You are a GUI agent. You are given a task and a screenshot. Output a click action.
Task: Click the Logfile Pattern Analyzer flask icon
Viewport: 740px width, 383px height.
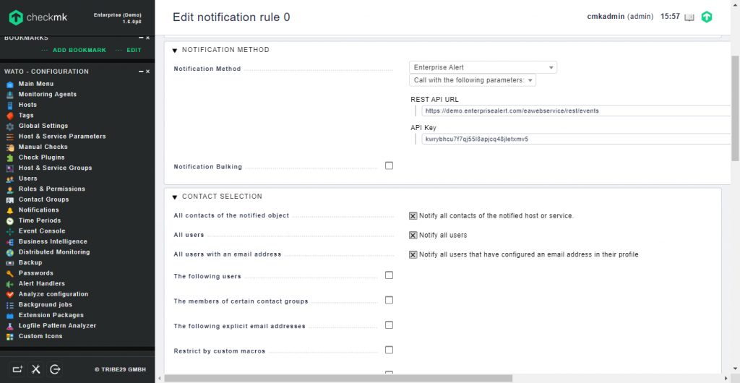(x=10, y=326)
